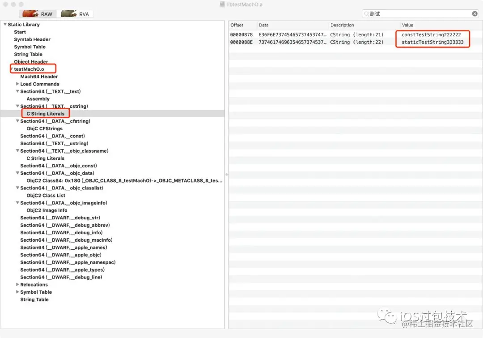The height and width of the screenshot is (338, 483).
Task: Clear the search field text
Action: [x=475, y=13]
